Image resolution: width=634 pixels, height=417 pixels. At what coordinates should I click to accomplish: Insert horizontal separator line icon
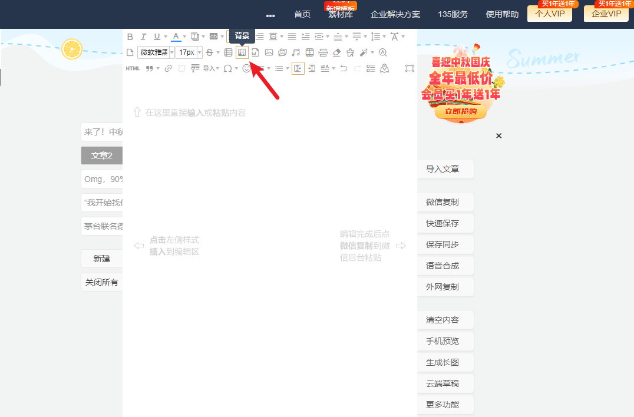click(x=323, y=52)
